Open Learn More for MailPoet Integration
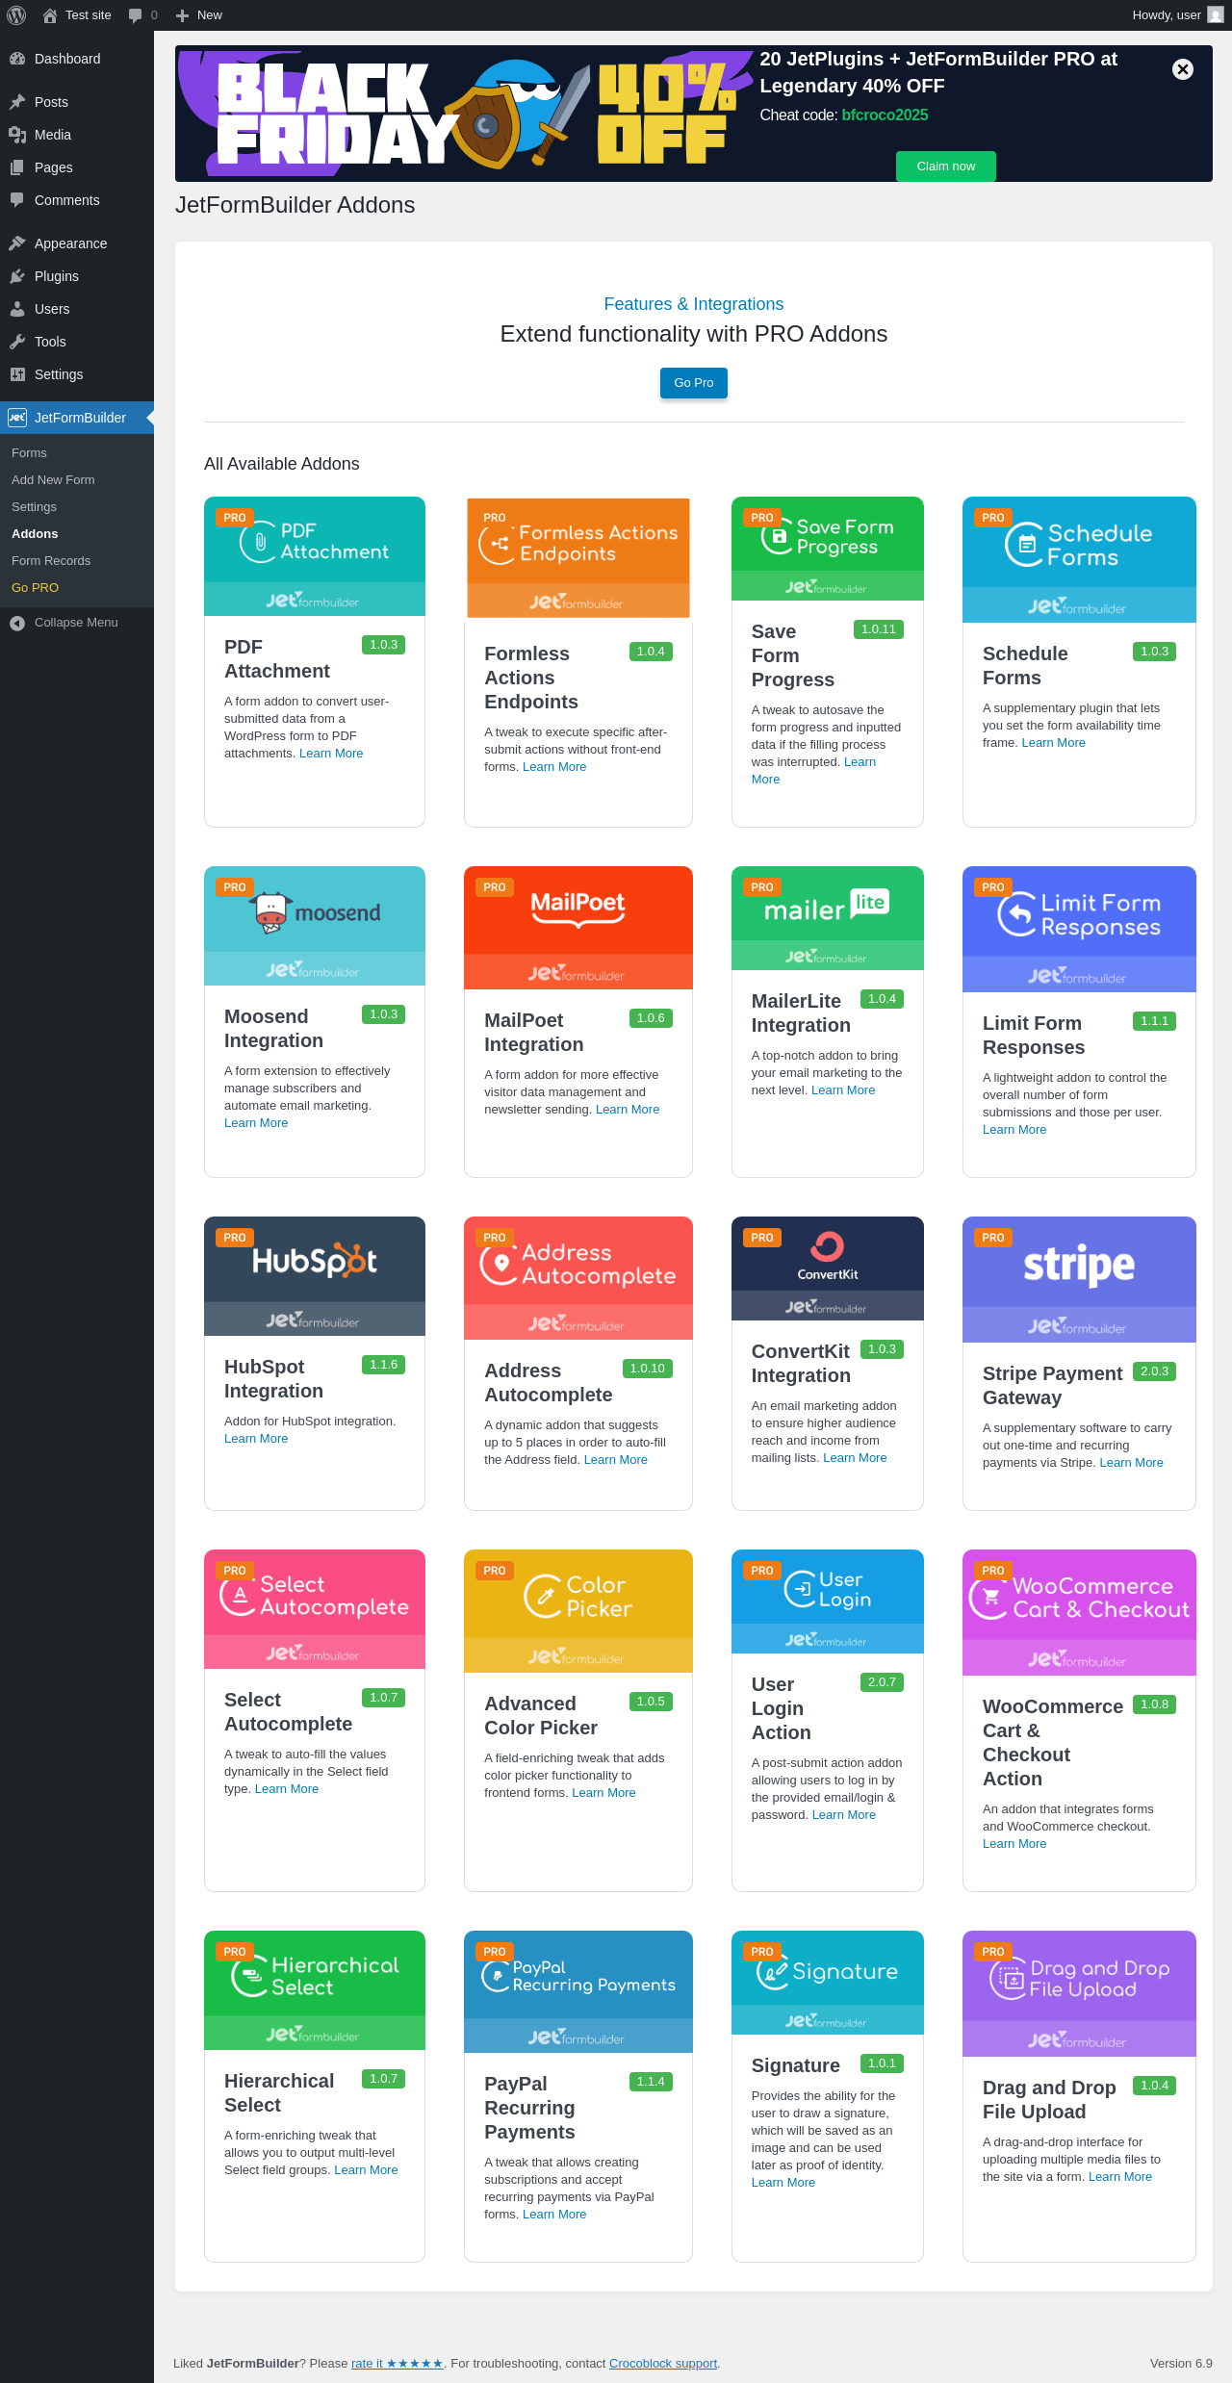 [628, 1110]
